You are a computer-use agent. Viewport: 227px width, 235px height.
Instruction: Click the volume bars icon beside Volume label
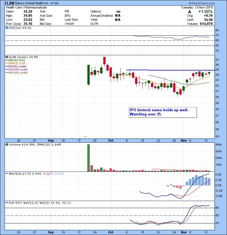coord(7,144)
